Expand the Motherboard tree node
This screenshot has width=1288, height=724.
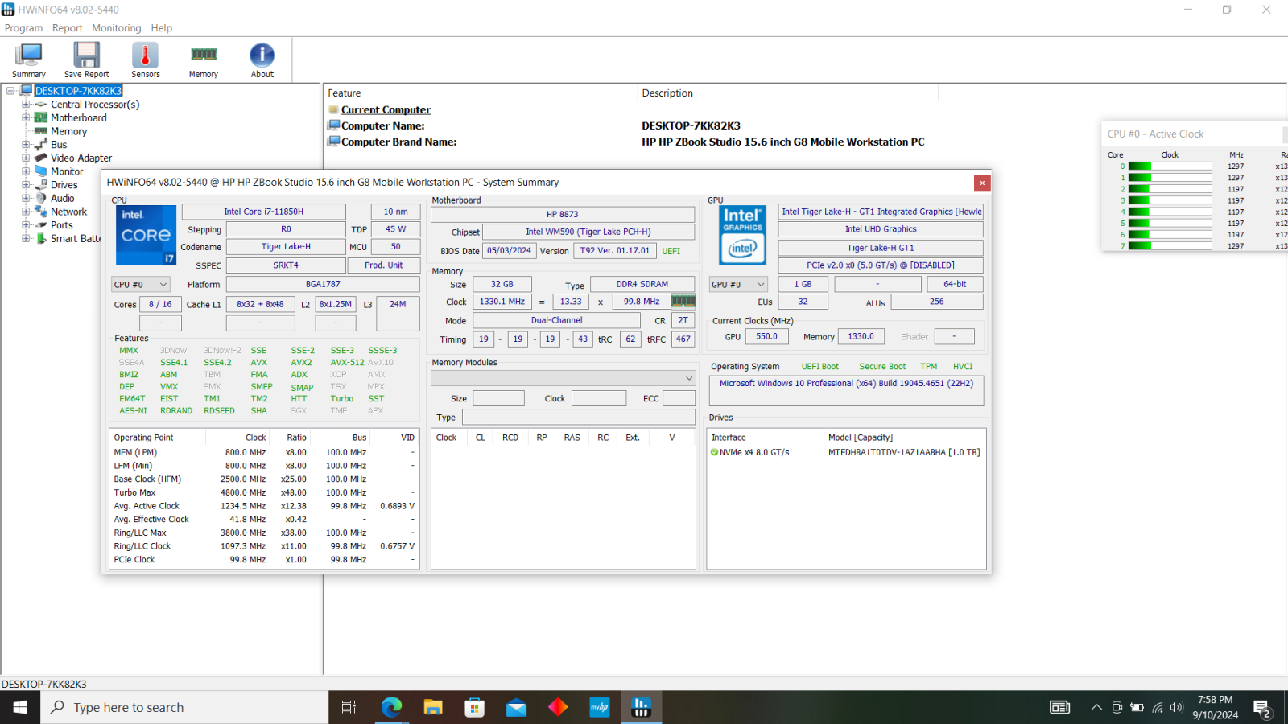[26, 117]
